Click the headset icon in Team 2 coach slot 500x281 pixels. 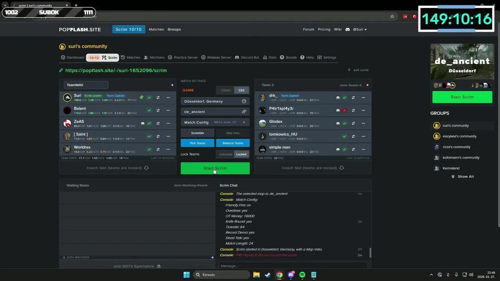click(342, 168)
